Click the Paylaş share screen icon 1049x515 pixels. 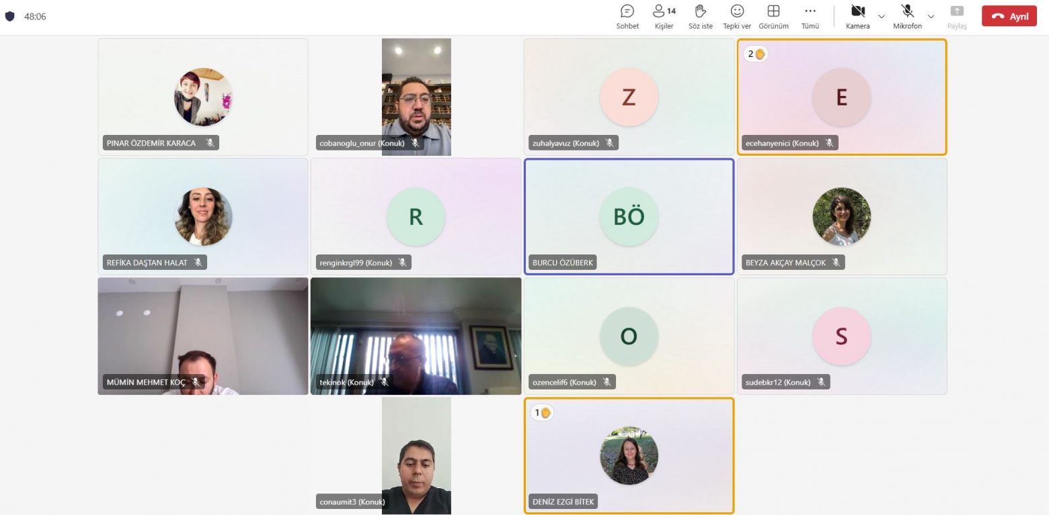click(x=956, y=16)
